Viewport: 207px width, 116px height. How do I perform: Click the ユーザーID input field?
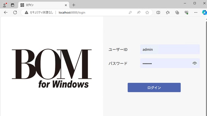click(170, 49)
